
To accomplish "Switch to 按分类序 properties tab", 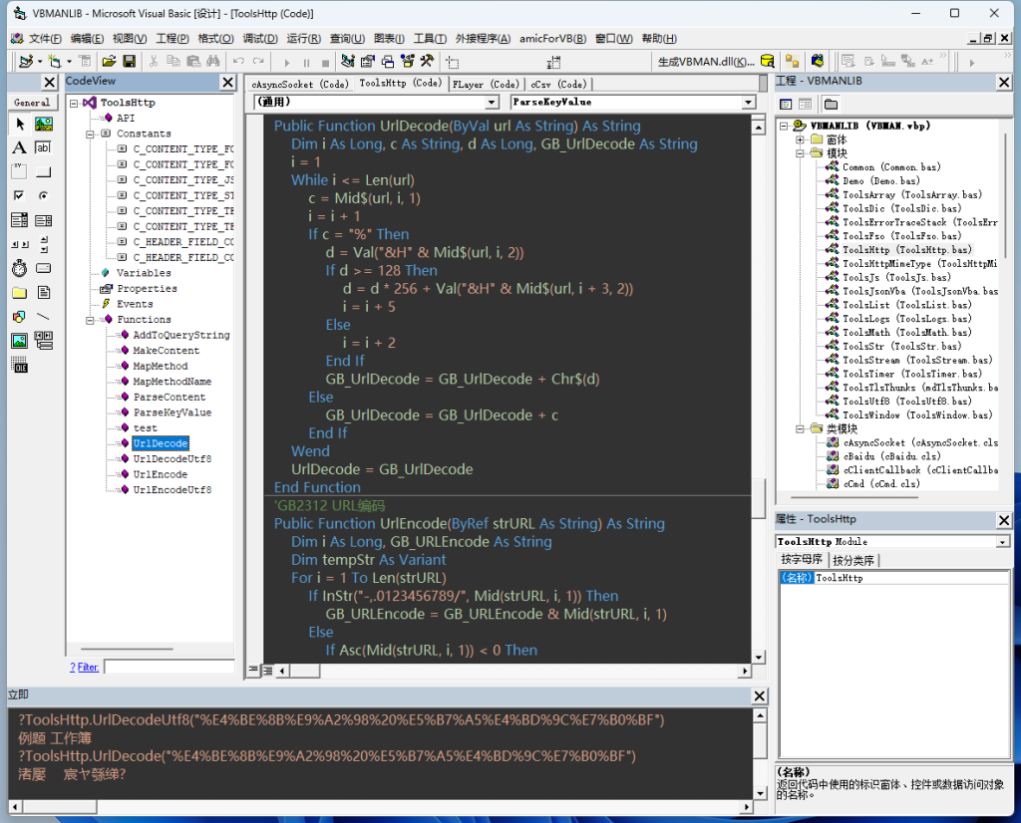I will coord(853,560).
